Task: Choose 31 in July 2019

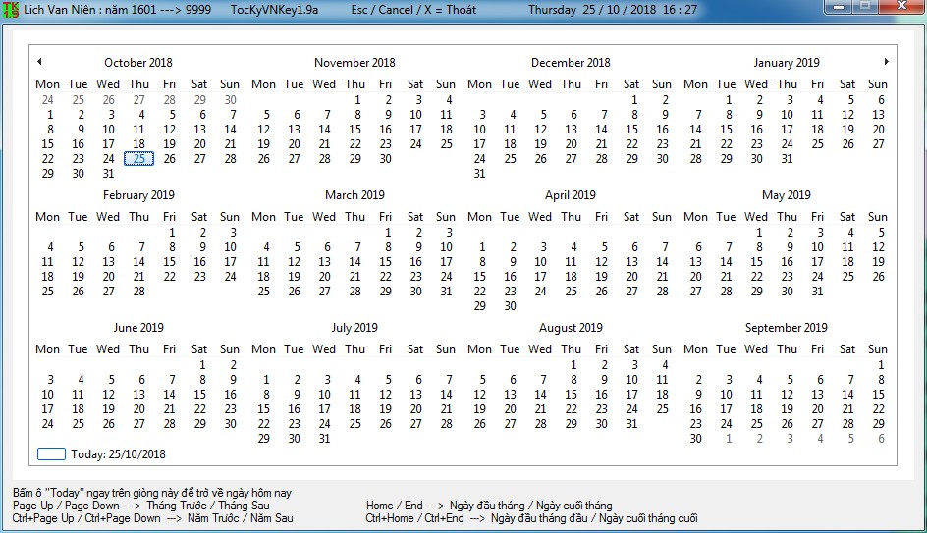Action: [x=325, y=439]
